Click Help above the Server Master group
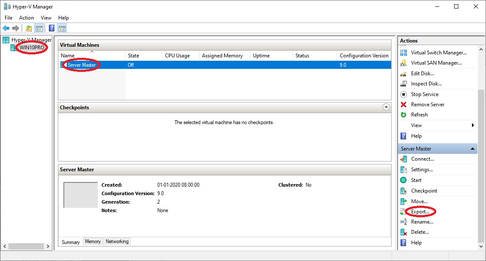This screenshot has height=261, width=486. 416,136
